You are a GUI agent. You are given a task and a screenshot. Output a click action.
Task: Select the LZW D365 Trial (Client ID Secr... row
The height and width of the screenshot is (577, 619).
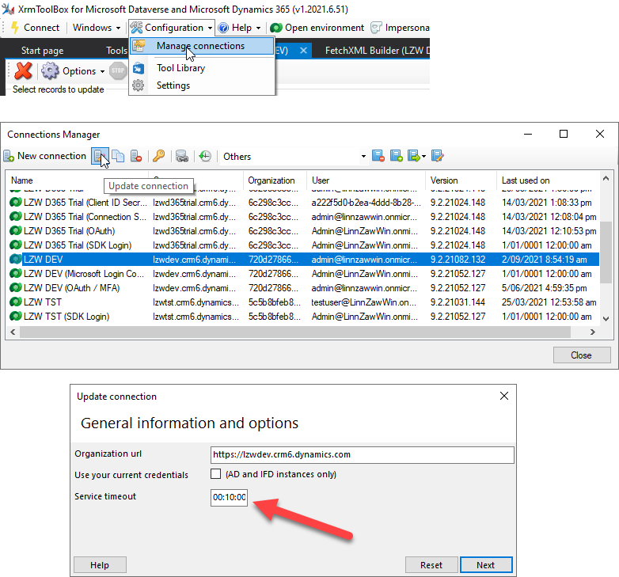point(303,203)
